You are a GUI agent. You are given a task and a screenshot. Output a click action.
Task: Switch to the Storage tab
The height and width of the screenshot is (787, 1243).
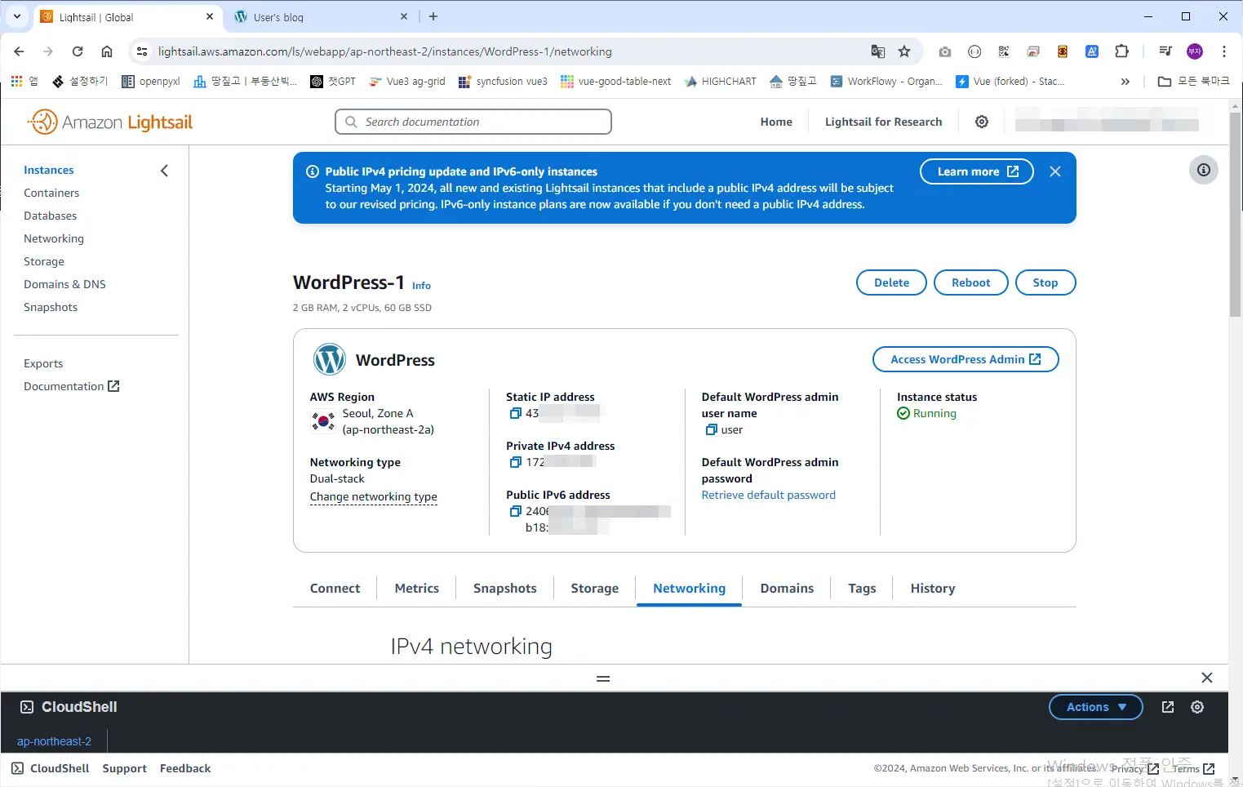[595, 589]
